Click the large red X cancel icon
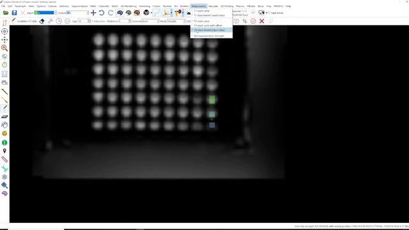The width and height of the screenshot is (409, 230). [261, 21]
